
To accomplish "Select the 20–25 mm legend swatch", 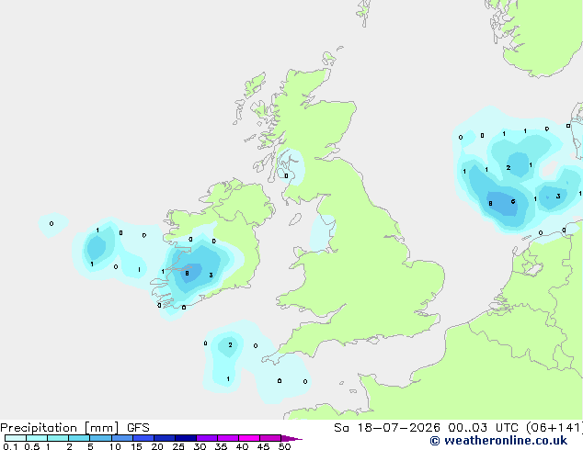I will click(x=165, y=438).
